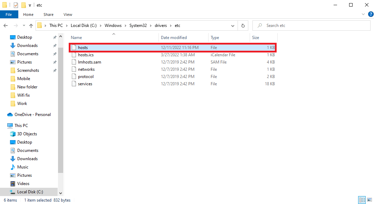
Task: Open 3D Objects under This PC
Action: click(x=27, y=134)
